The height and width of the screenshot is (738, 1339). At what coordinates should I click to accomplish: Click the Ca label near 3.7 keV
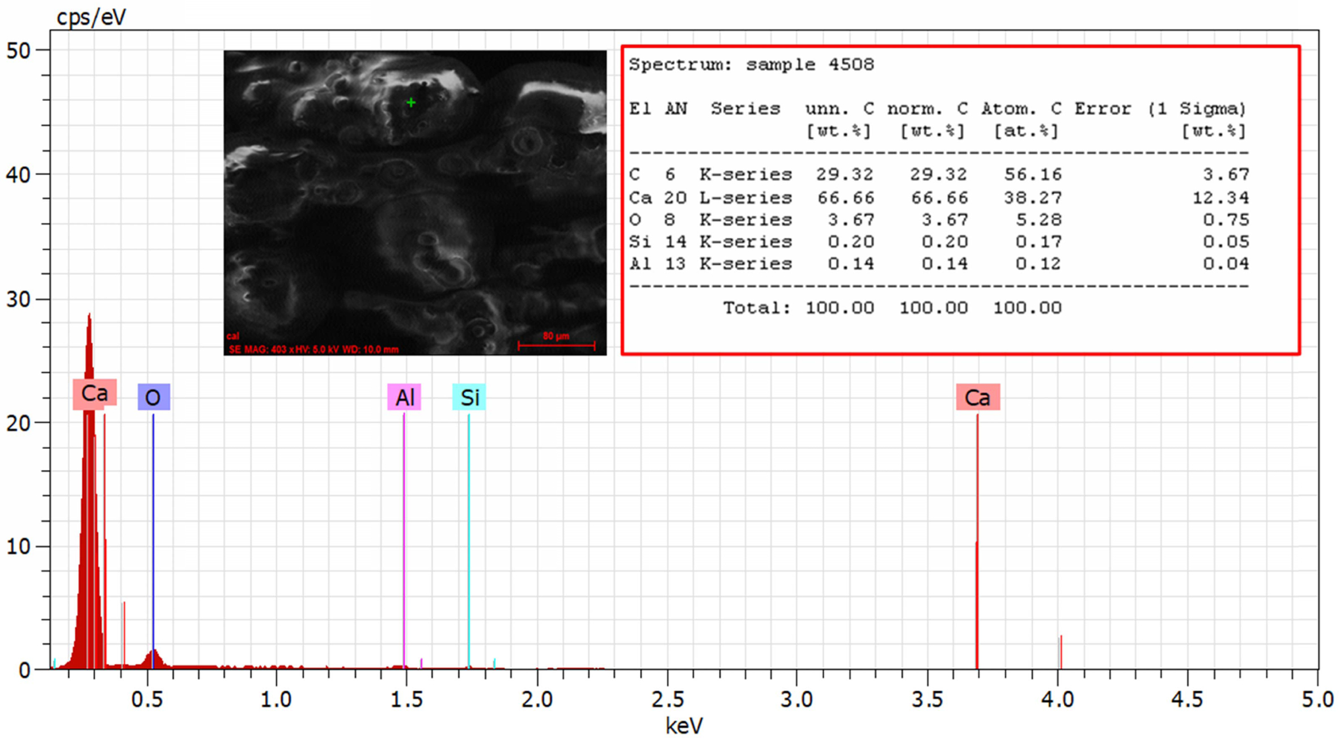(x=977, y=397)
